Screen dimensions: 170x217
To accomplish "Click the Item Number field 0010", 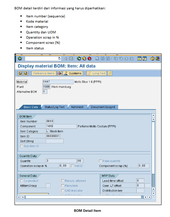I will point(50,121).
